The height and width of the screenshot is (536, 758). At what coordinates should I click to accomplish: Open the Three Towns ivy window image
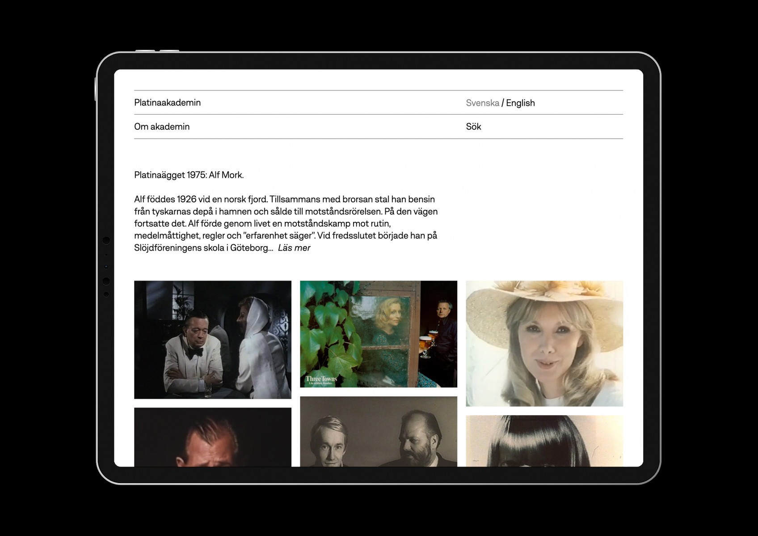[378, 334]
